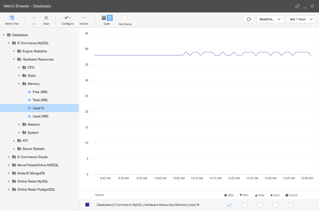
Task: Click the 10:10 AM time axis label
Action: pos(197,178)
